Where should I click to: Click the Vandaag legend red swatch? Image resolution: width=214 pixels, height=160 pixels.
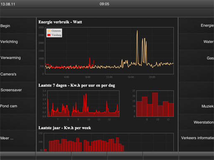[49, 35]
